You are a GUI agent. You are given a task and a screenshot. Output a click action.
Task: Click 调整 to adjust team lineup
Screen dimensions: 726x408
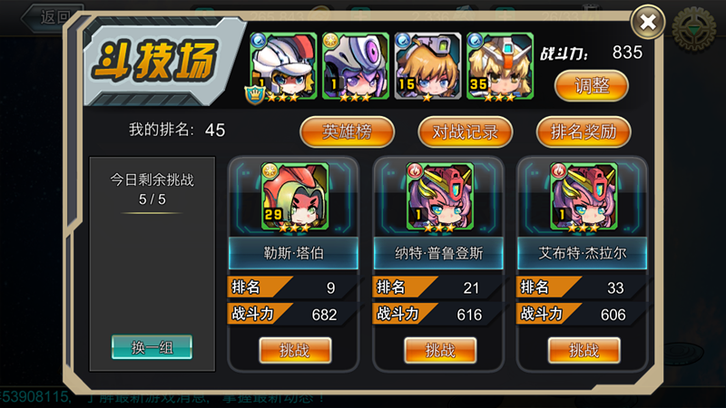[592, 85]
